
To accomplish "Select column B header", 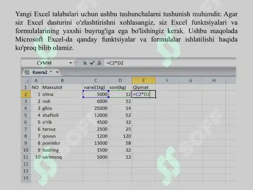I will (62, 80).
